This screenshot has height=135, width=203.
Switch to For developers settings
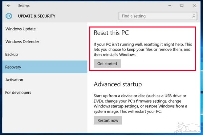18,92
